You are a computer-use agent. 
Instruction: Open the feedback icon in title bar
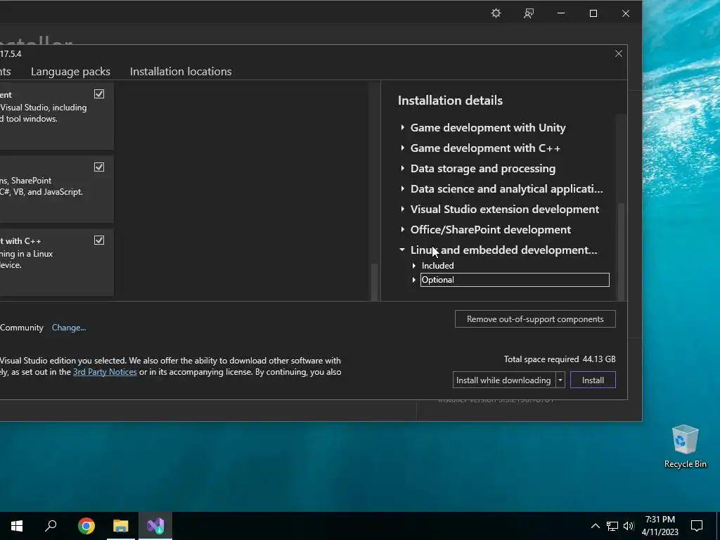(529, 13)
